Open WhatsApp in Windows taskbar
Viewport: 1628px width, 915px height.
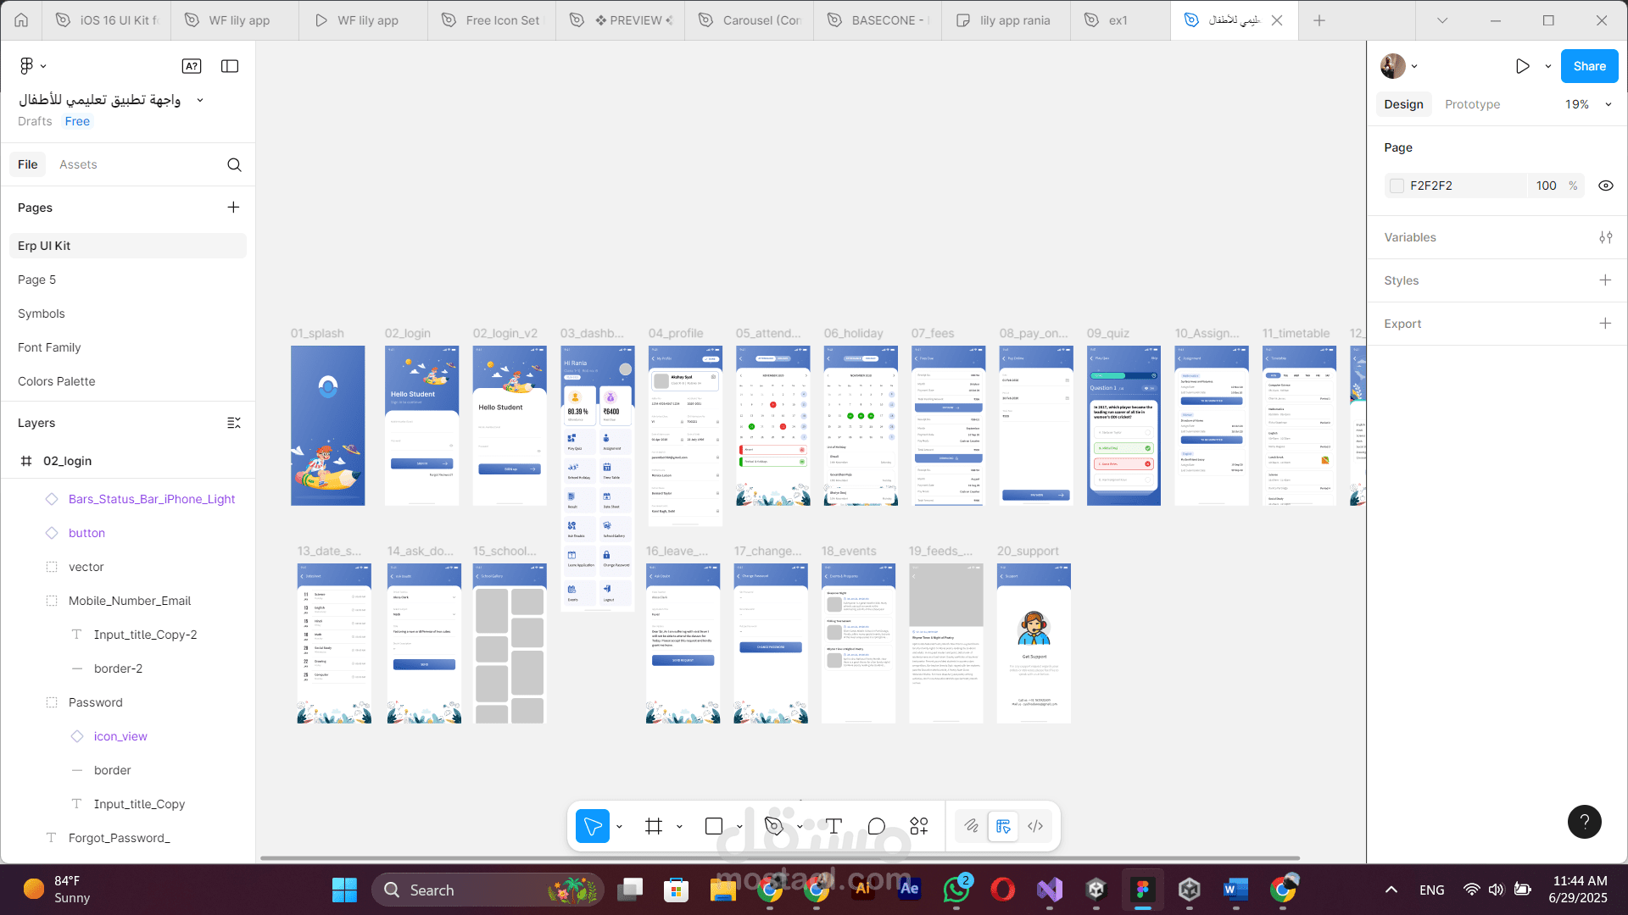point(956,890)
